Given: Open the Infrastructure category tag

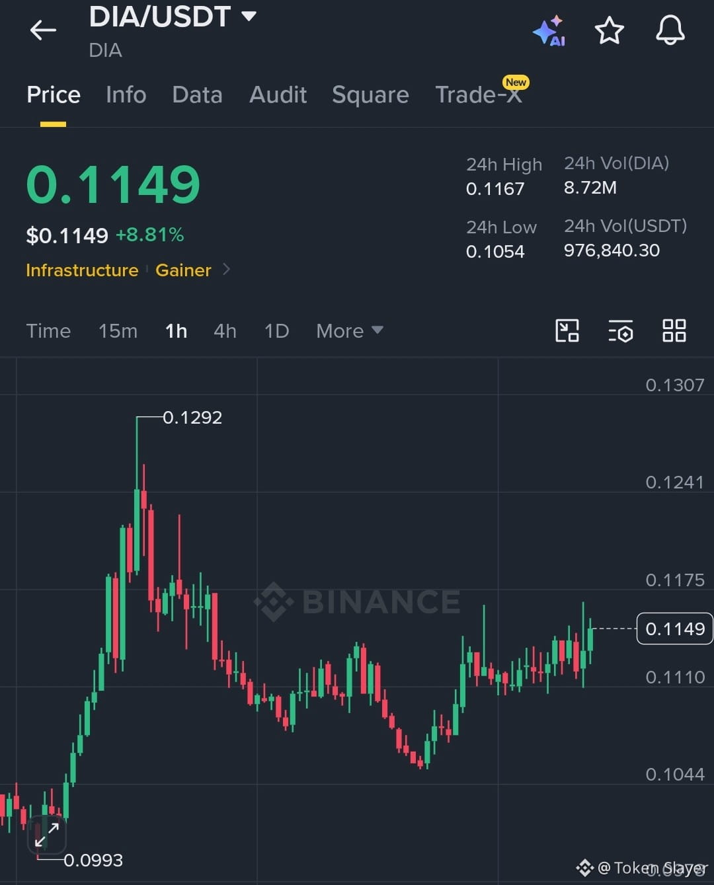Looking at the screenshot, I should tap(82, 270).
